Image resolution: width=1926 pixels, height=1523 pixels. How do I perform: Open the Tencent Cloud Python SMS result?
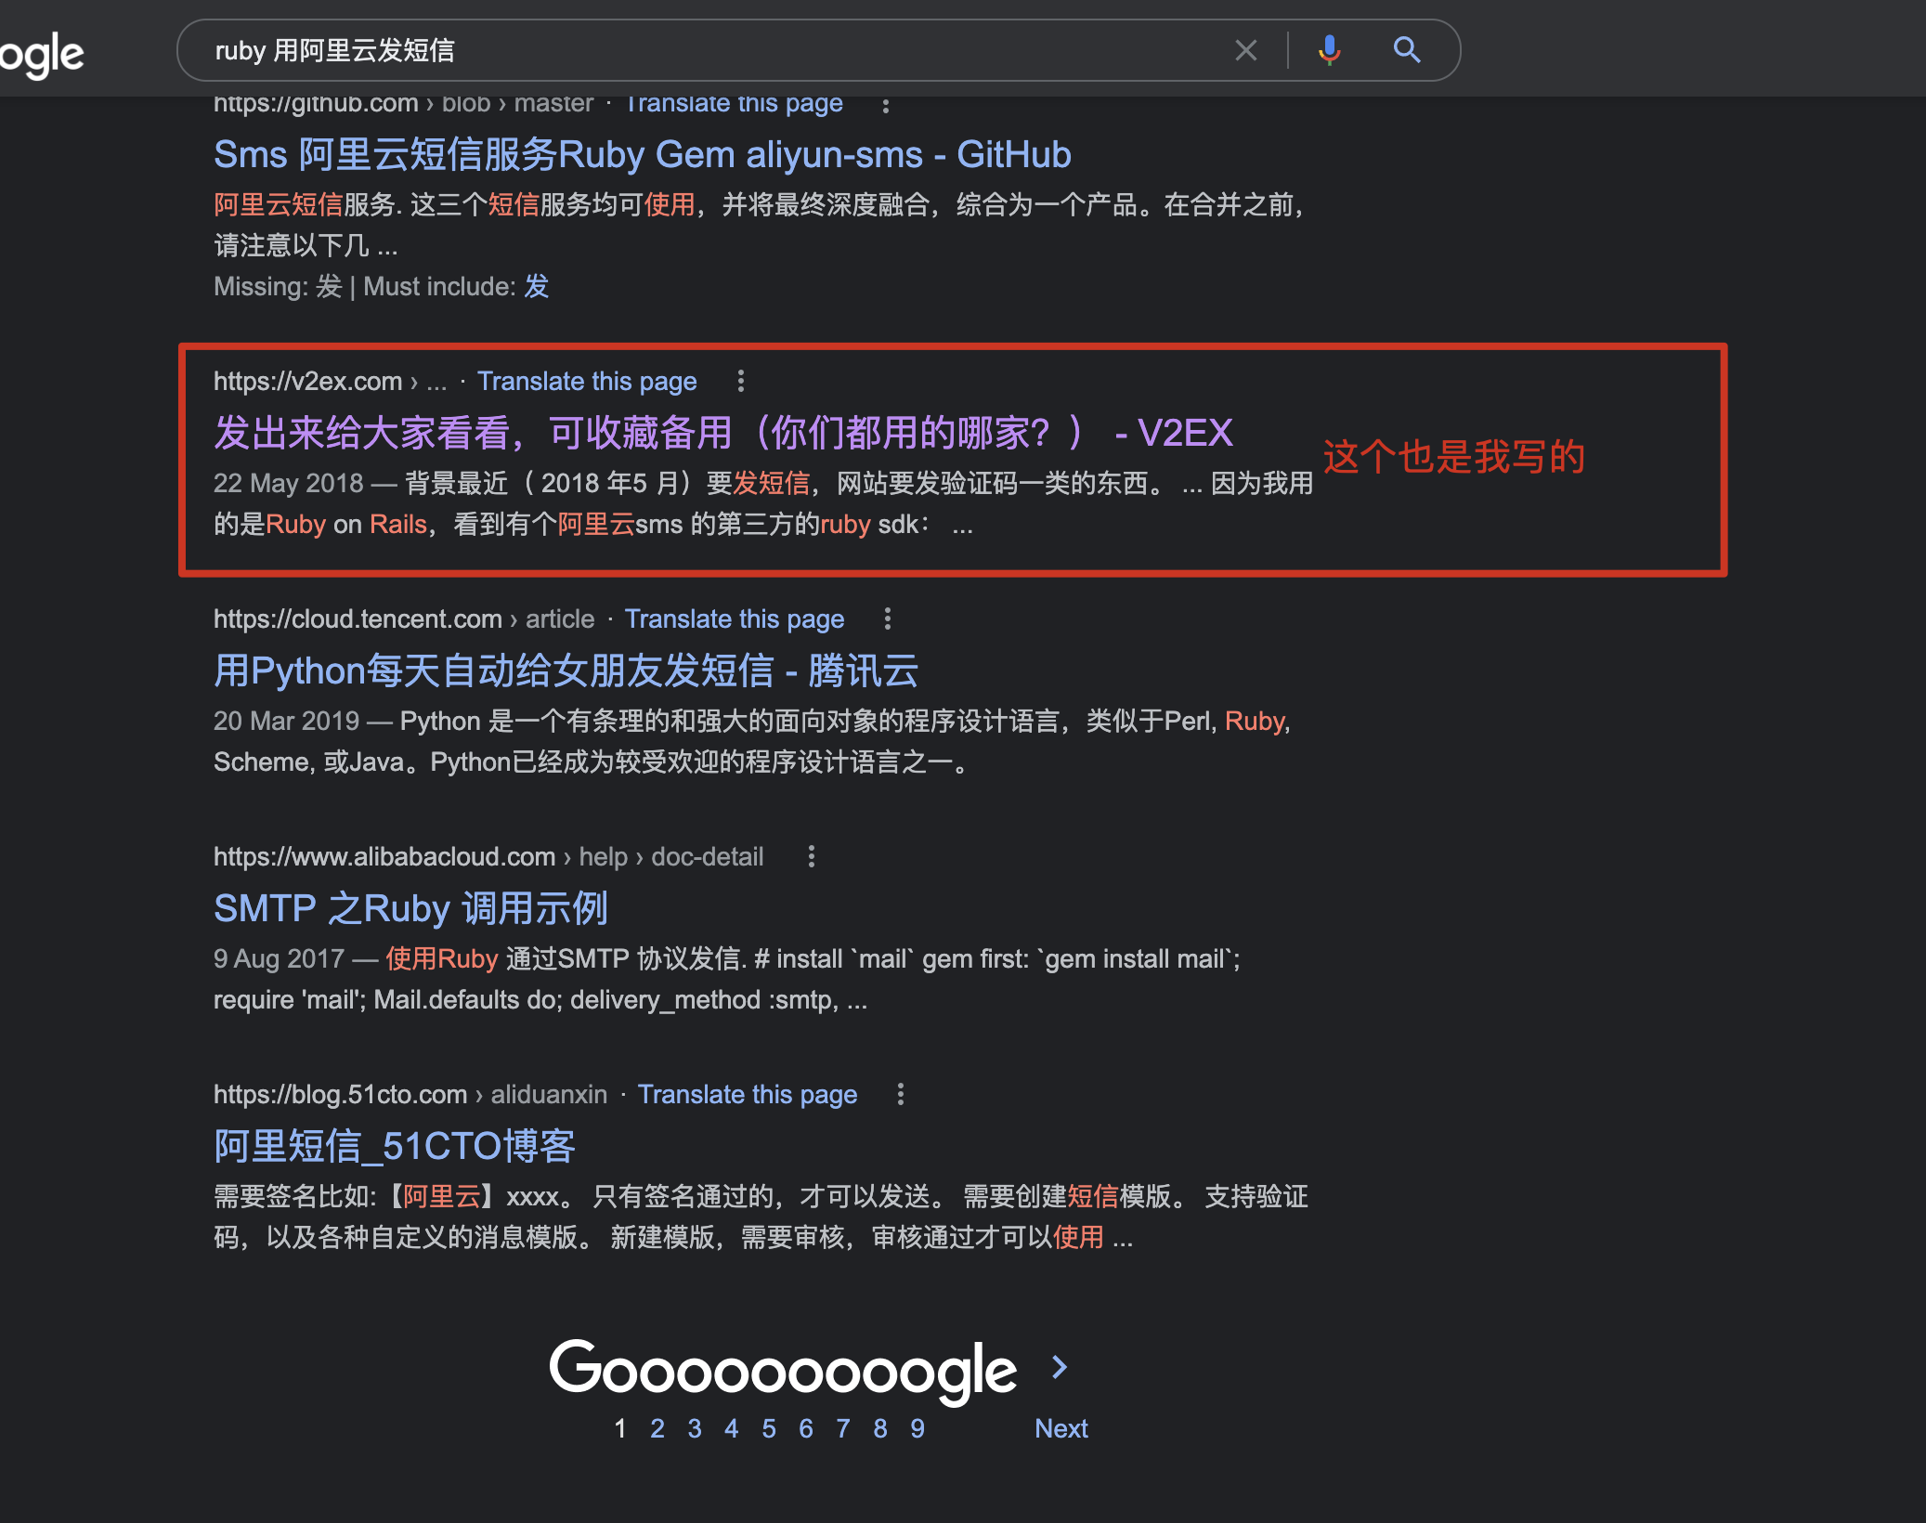pos(566,670)
